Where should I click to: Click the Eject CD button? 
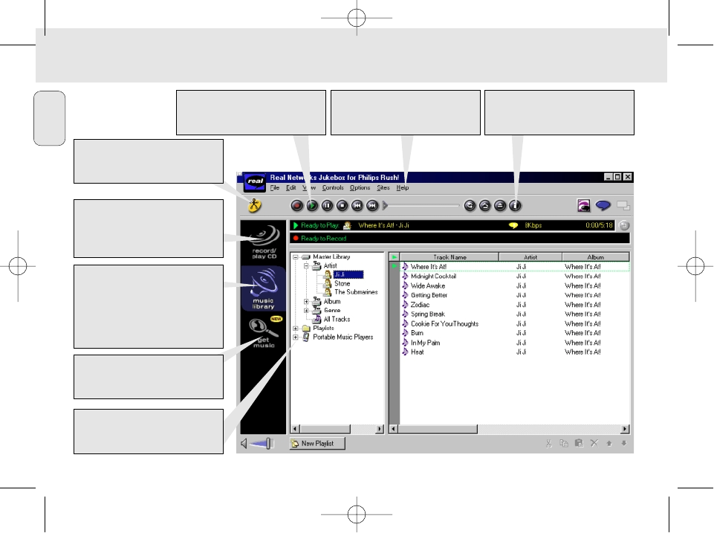pyautogui.click(x=499, y=206)
